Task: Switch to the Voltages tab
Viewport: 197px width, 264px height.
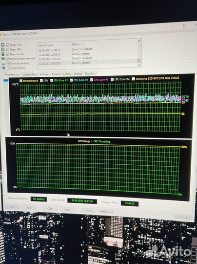Action: [x=45, y=74]
